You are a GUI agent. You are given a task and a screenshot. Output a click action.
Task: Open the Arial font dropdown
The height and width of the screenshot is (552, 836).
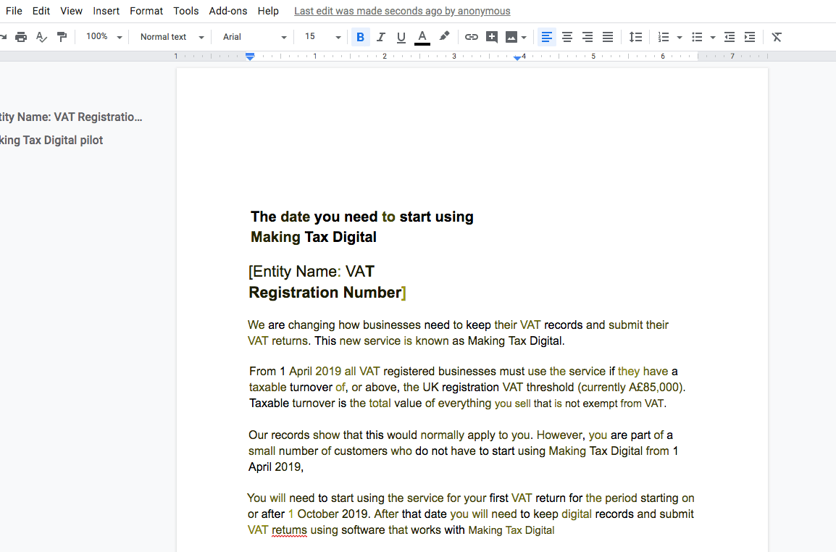[x=254, y=37]
